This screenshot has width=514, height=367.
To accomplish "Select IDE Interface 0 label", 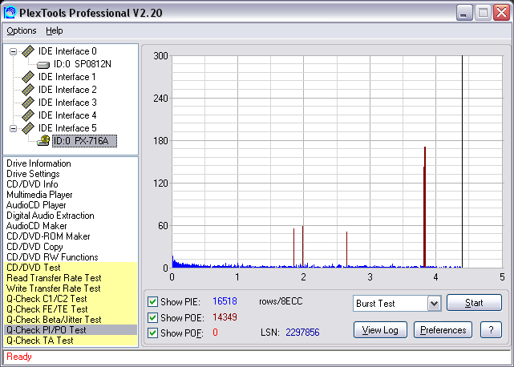I will [x=67, y=51].
